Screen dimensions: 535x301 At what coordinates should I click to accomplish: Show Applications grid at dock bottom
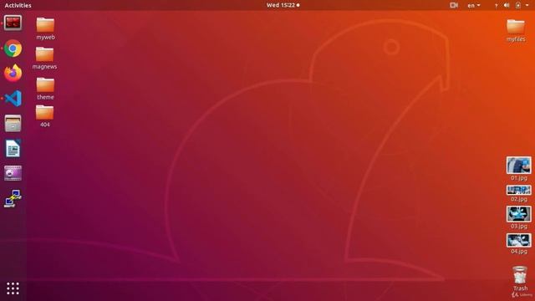(13, 288)
